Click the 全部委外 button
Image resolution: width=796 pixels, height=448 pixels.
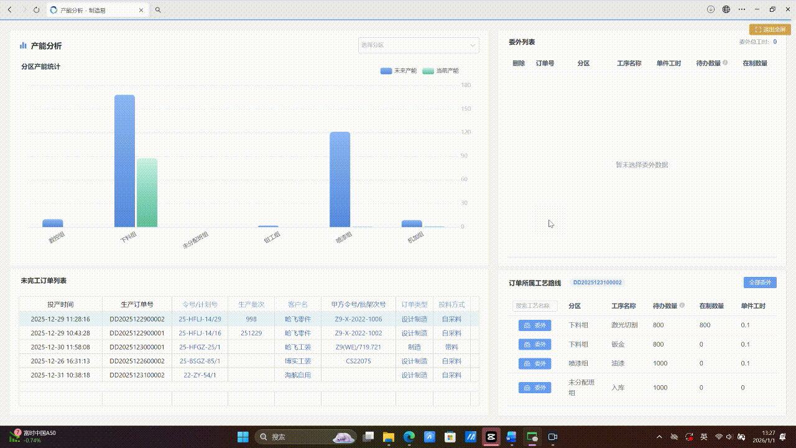point(760,282)
